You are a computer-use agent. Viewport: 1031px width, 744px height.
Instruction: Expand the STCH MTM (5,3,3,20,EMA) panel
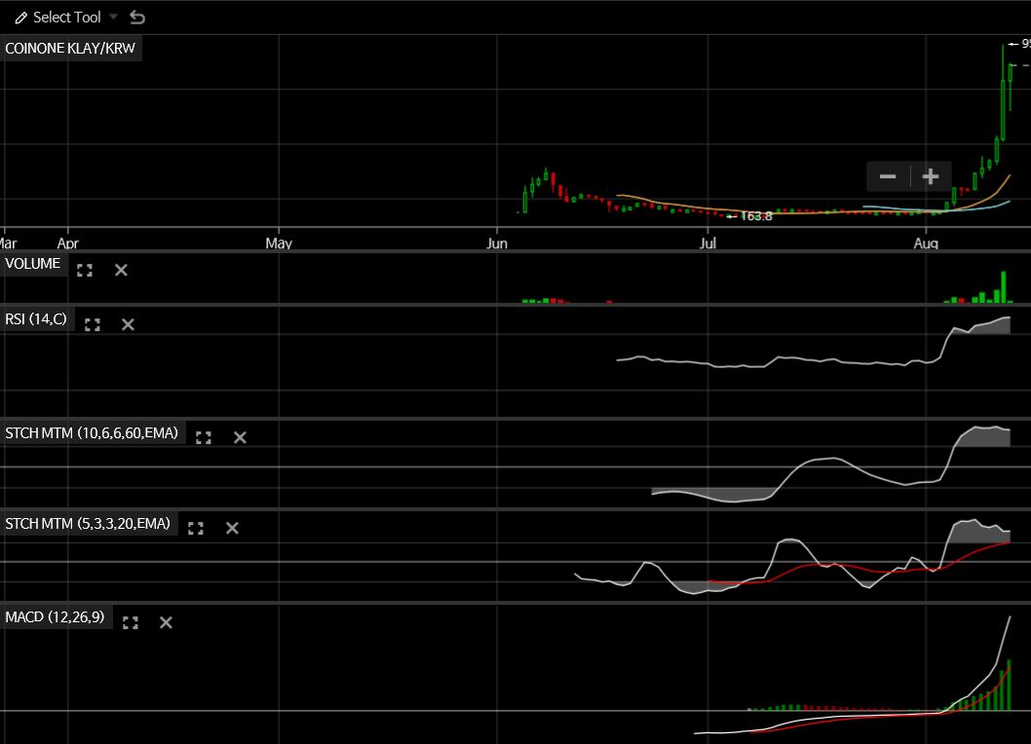click(x=196, y=528)
